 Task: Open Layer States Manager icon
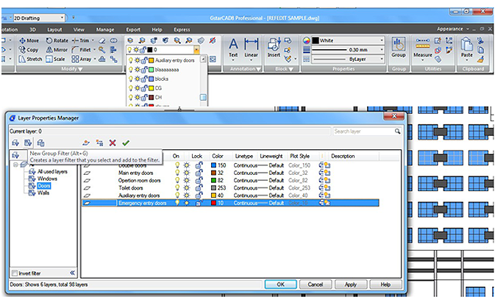click(x=40, y=143)
